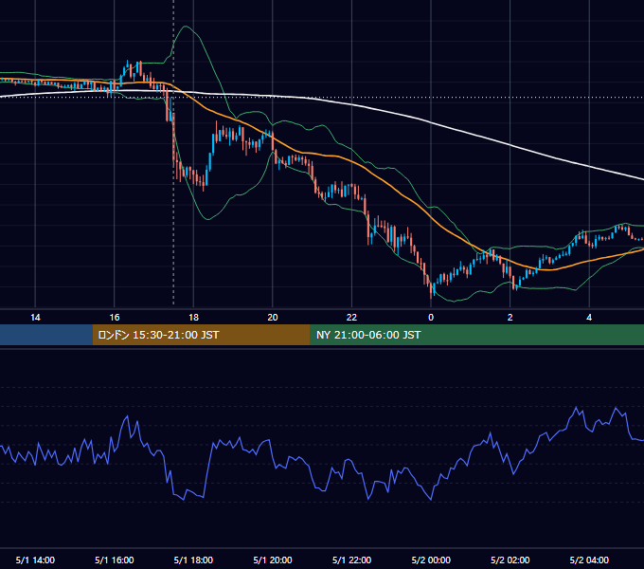This screenshot has height=569, width=644.
Task: Click the 0 hour axis label
Action: tap(431, 318)
